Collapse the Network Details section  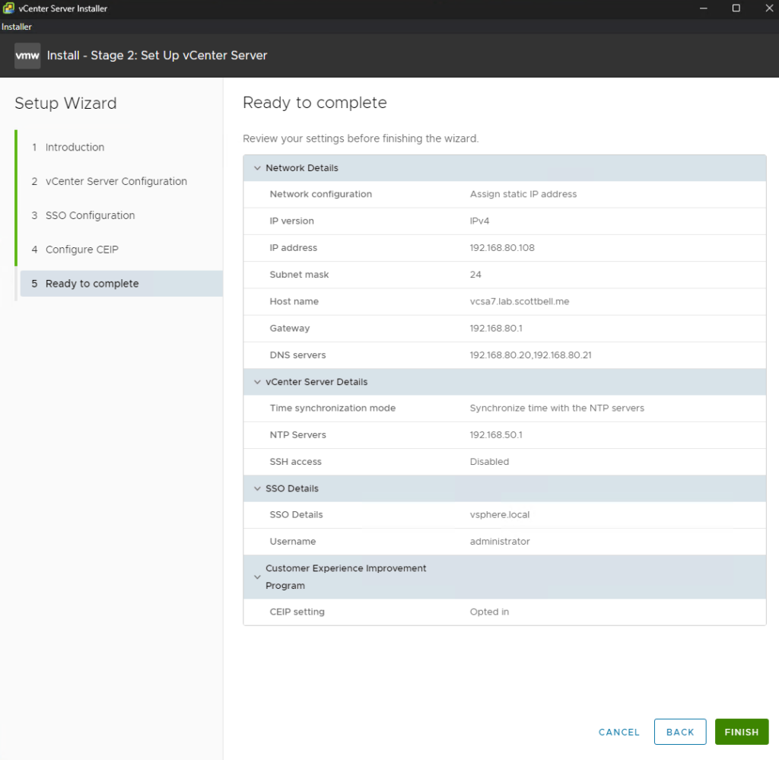pos(257,168)
